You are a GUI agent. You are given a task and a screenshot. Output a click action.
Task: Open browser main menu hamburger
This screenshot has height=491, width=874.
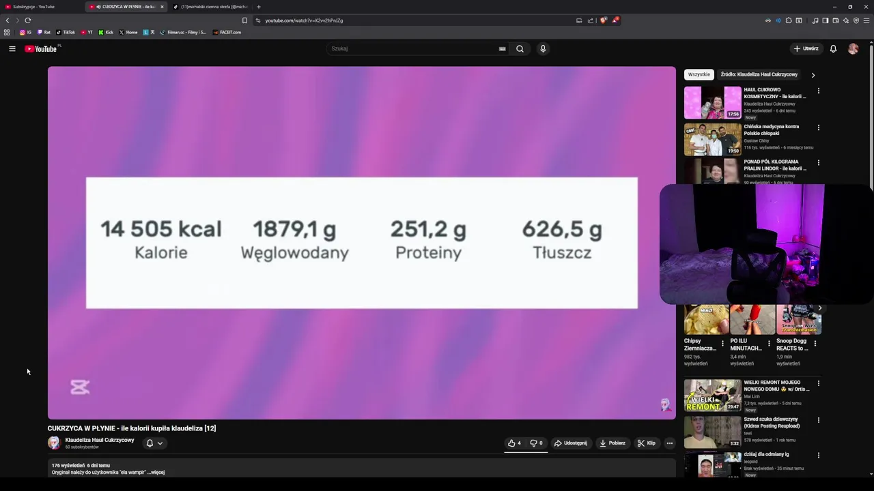point(866,20)
